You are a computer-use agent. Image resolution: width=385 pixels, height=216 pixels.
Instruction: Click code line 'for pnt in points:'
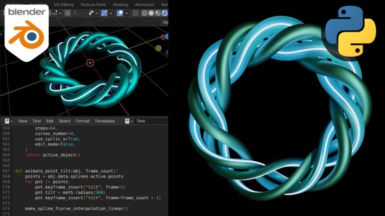pyautogui.click(x=48, y=182)
